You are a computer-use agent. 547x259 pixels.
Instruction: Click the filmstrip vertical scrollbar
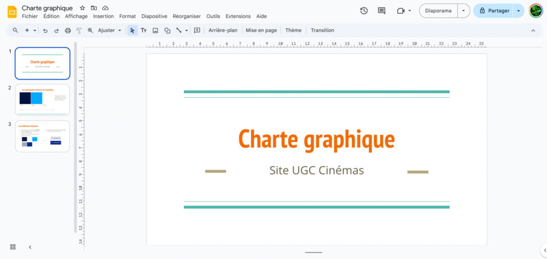point(75,137)
